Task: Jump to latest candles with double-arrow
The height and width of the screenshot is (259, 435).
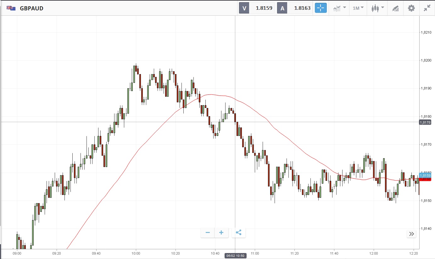Action: (411, 234)
